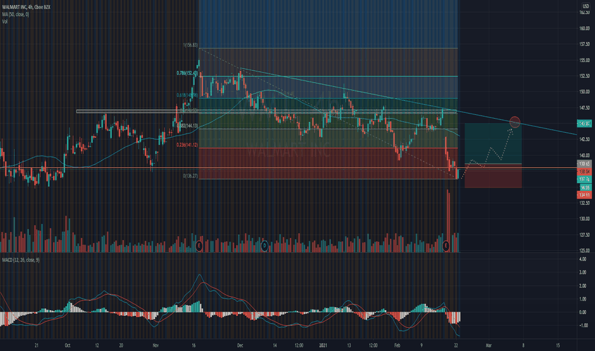Image resolution: width=595 pixels, height=351 pixels.
Task: Select the red circle target on the trendline
Action: (x=515, y=122)
